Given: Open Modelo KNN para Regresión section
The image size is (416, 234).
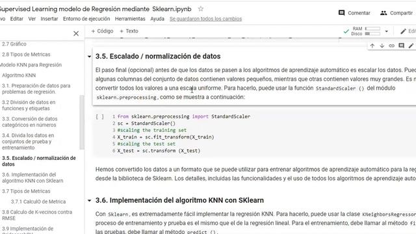Looking at the screenshot, I should 31,65.
